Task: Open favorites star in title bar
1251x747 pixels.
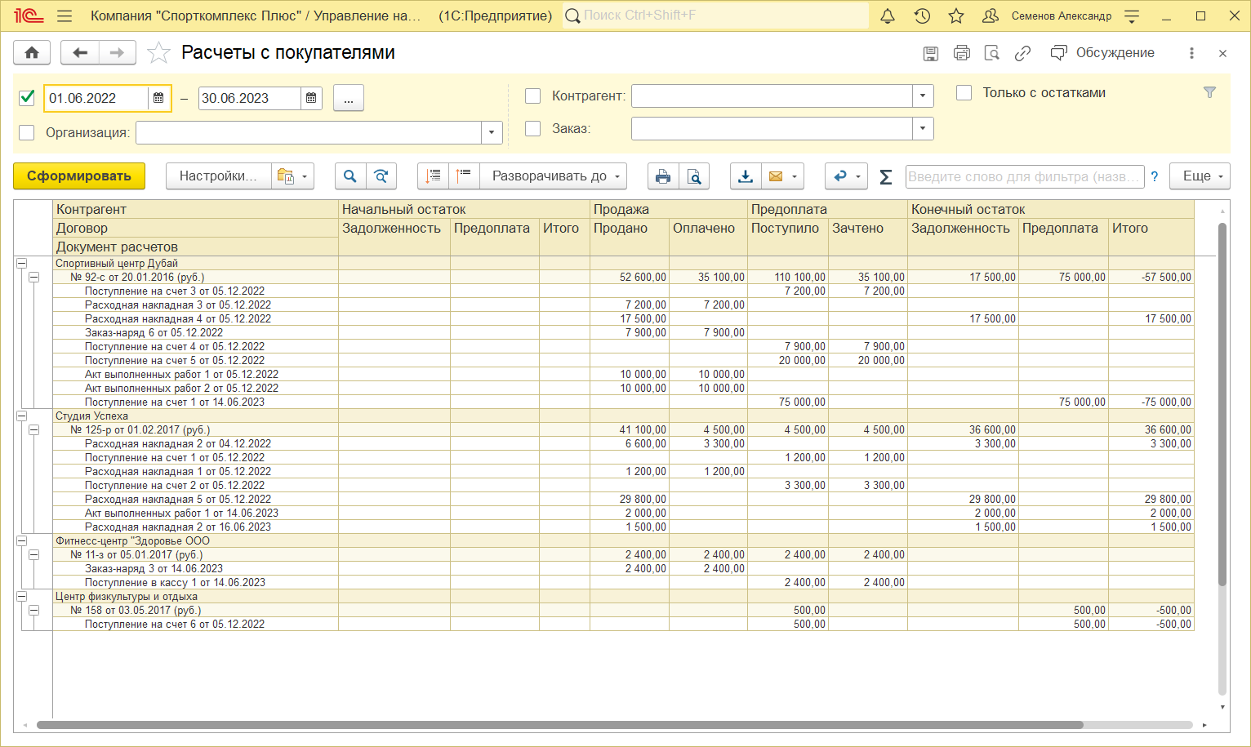Action: tap(956, 16)
